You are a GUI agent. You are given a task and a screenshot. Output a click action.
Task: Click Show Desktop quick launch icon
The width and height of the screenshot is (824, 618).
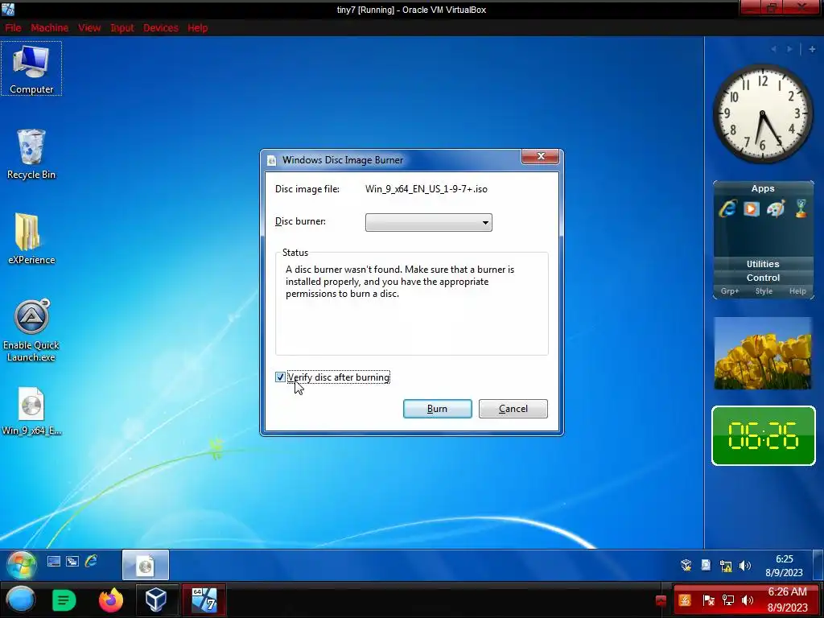54,561
